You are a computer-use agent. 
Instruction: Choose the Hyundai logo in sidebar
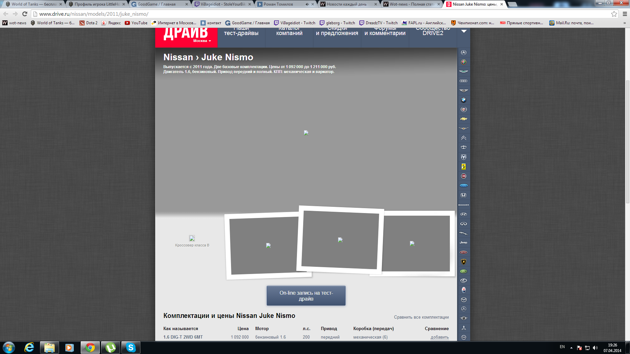pos(464,214)
